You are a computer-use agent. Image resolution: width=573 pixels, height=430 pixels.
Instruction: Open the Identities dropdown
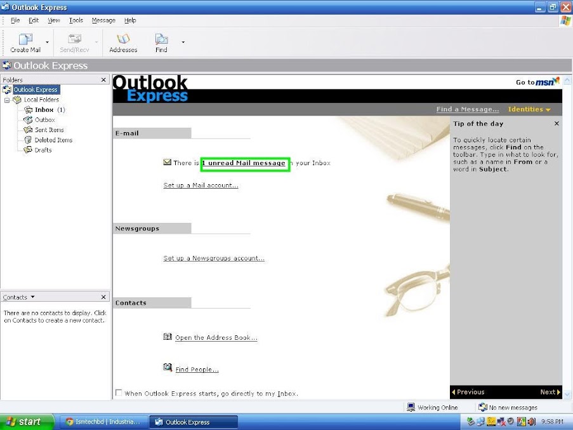[529, 109]
